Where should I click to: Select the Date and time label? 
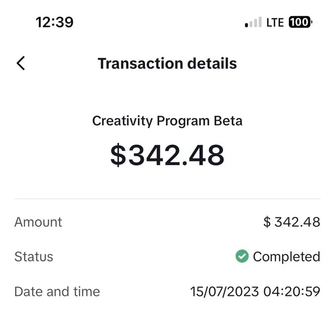(x=57, y=291)
